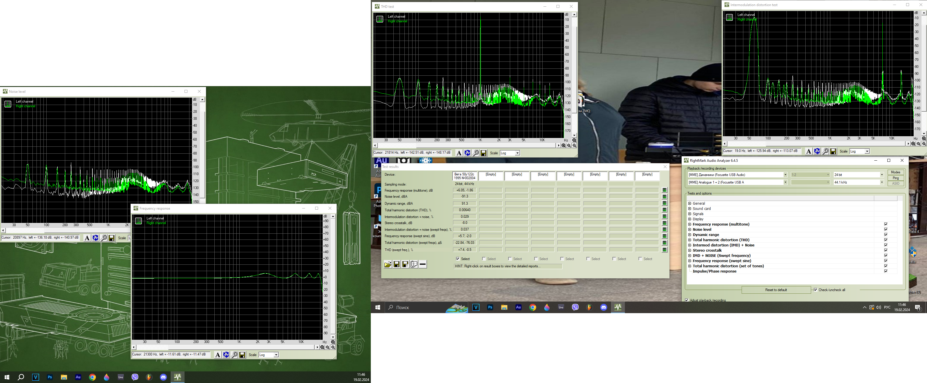The width and height of the screenshot is (927, 383).
Task: Toggle the Check/uncheck all checkbox
Action: 815,290
